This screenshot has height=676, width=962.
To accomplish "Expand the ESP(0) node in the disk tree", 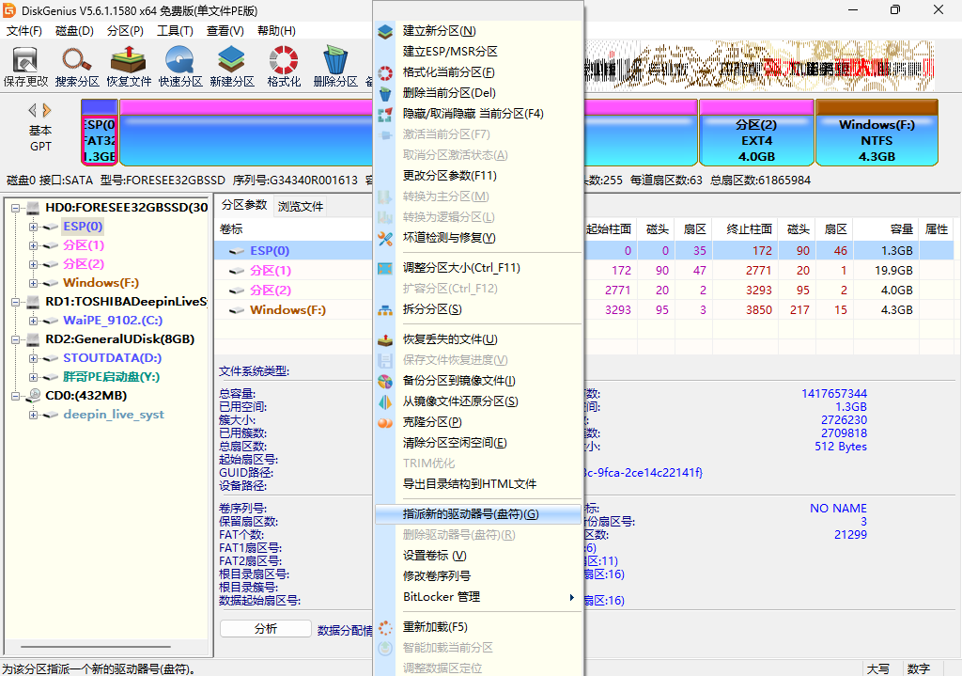I will click(x=33, y=227).
